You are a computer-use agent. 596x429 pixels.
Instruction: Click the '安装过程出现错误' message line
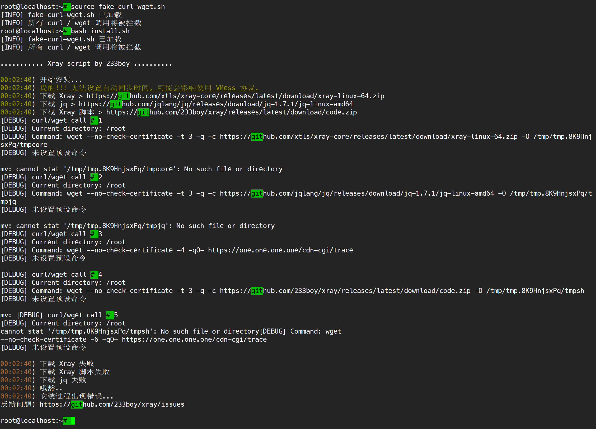click(76, 396)
